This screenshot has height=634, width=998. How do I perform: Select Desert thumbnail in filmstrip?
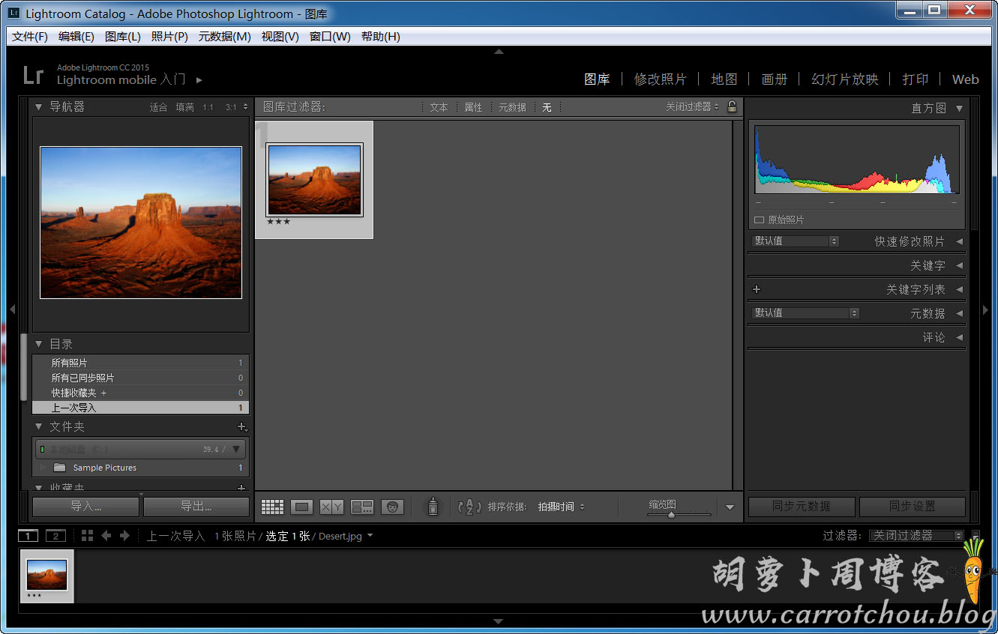[47, 575]
